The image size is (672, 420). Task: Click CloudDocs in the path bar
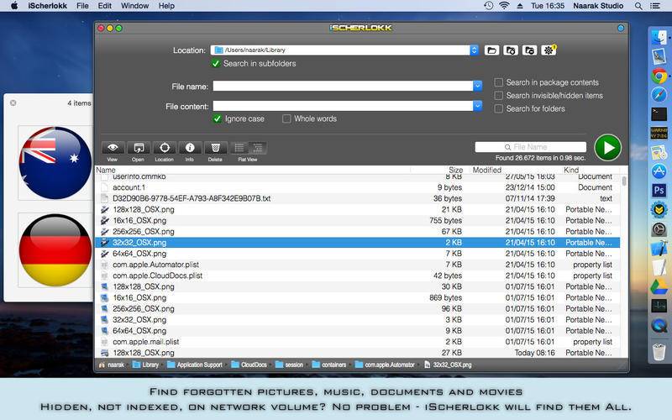[249, 365]
